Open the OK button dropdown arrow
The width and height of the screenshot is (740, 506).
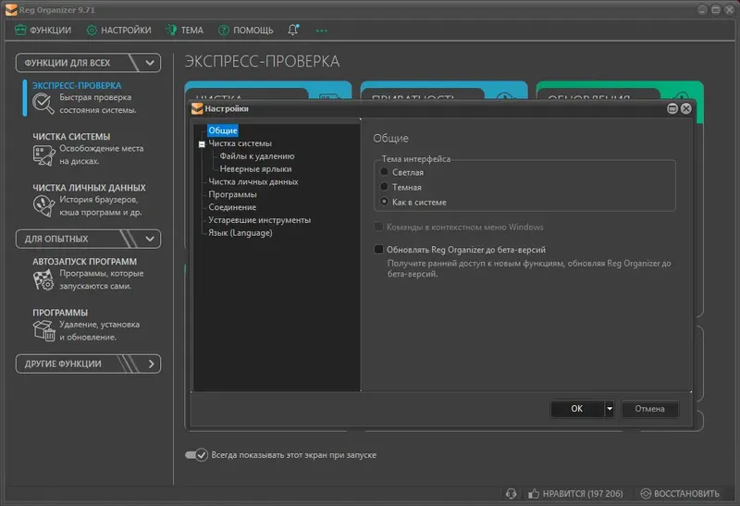[x=610, y=409]
